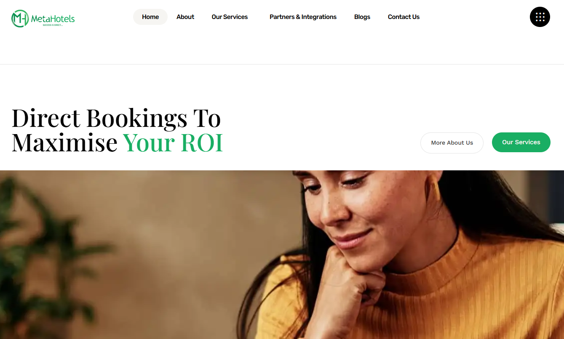Click the green Our Services button
Image resolution: width=564 pixels, height=339 pixels.
(x=521, y=142)
